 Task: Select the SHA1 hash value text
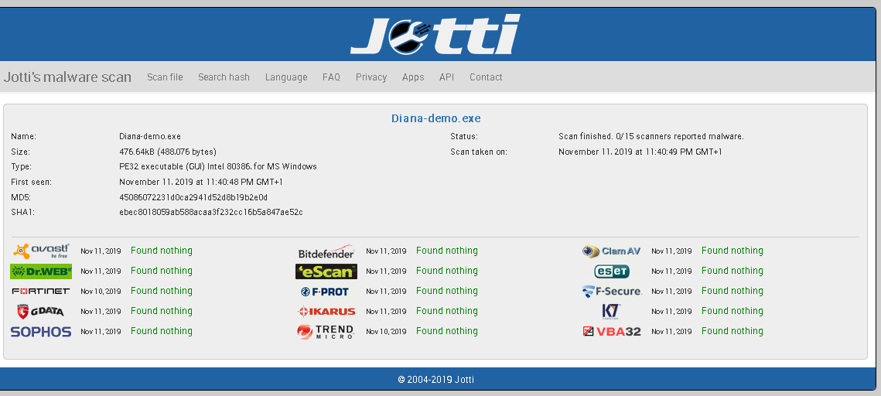(211, 213)
